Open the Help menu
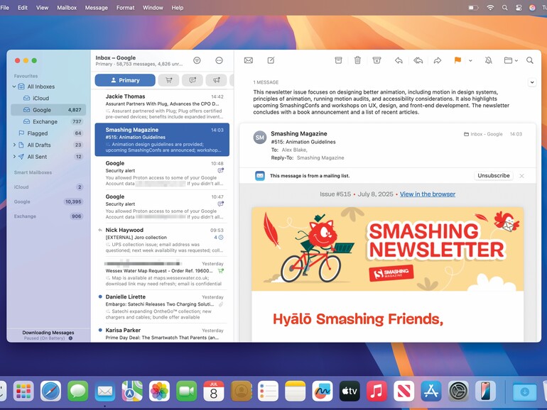The image size is (547, 410). 177,8
